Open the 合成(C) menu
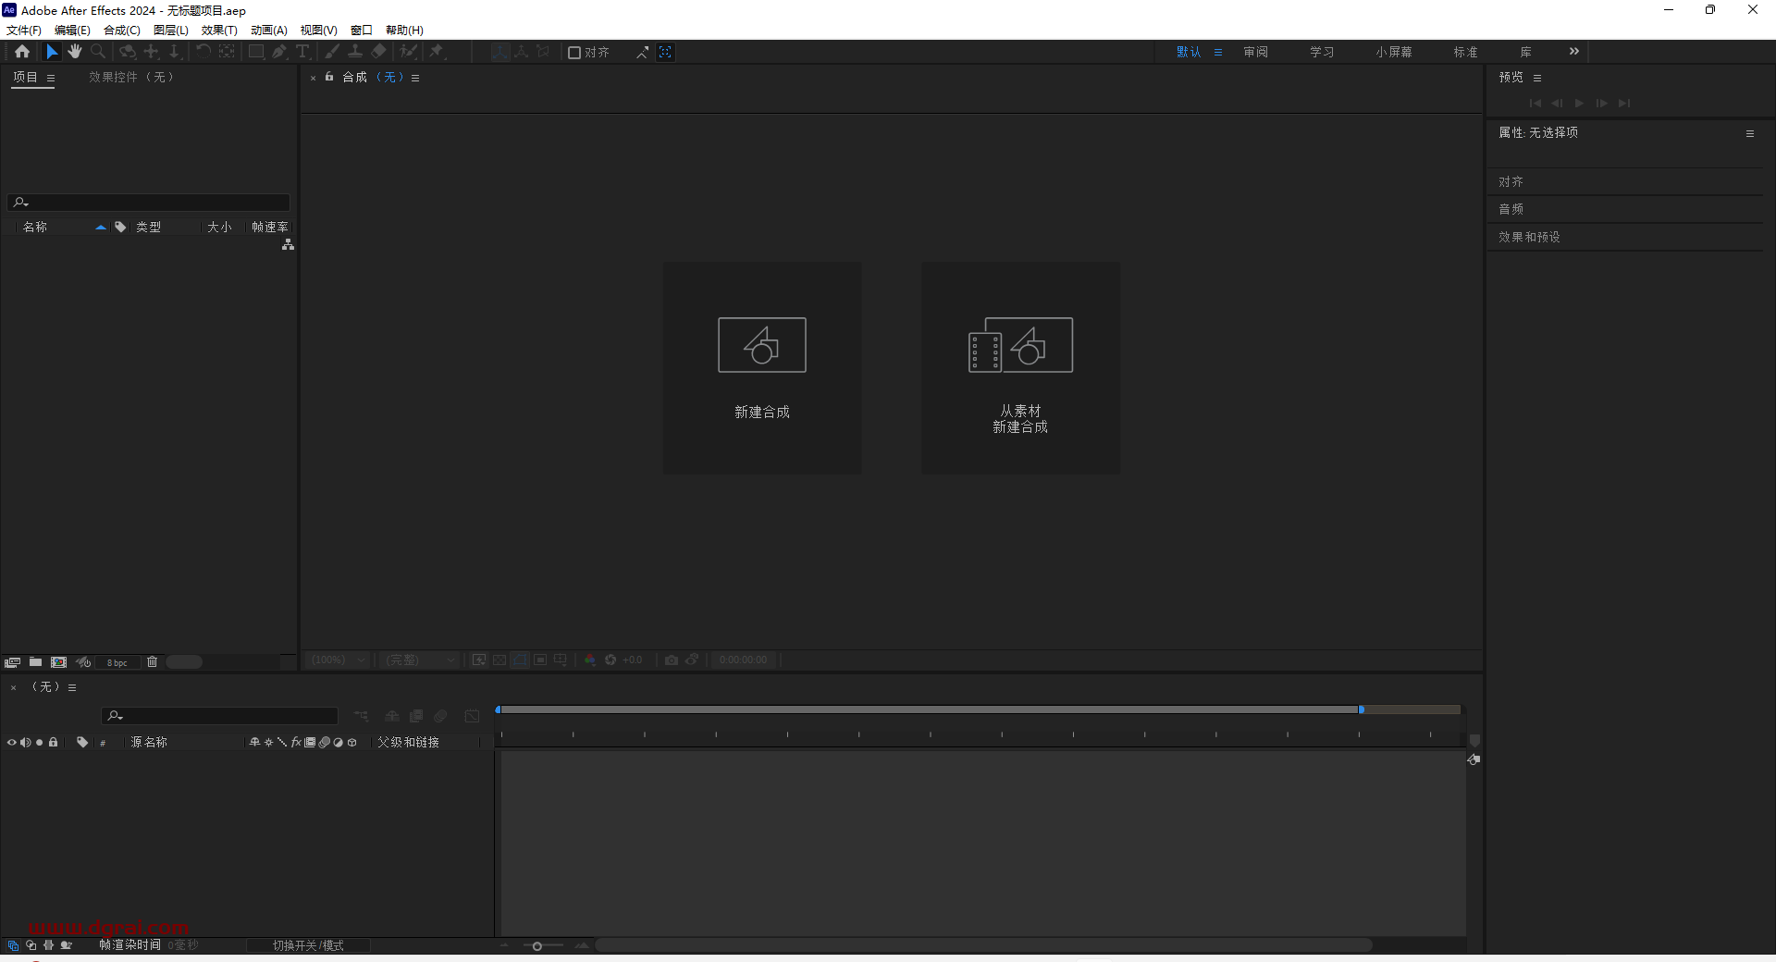 pyautogui.click(x=122, y=31)
